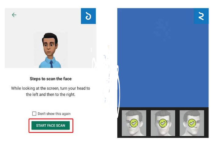
Task: Click the turn your head instruction text
Action: pyautogui.click(x=51, y=91)
